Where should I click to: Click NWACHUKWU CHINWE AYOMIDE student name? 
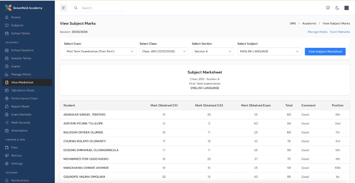pyautogui.click(x=86, y=168)
